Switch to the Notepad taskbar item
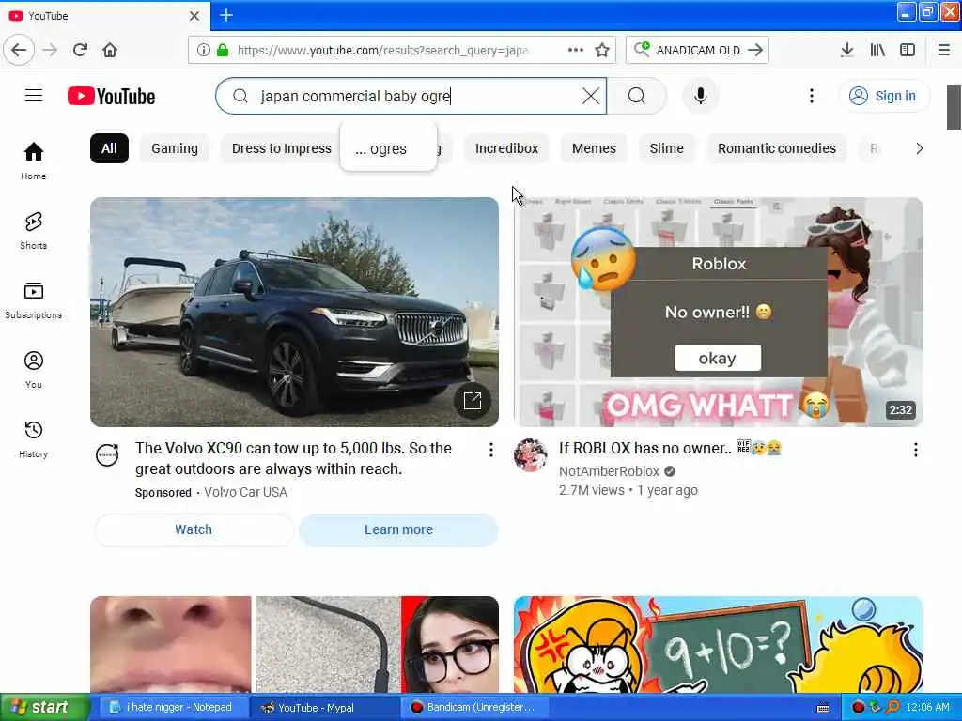This screenshot has width=962, height=721. pos(174,708)
